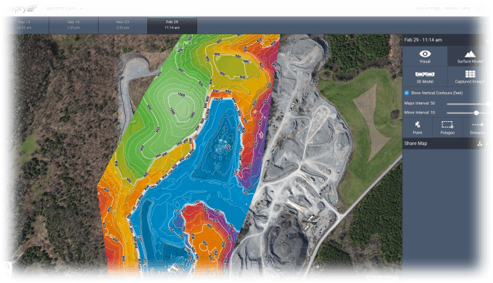493x283 pixels.
Task: Select the Polygon measurement tool
Action: click(447, 128)
